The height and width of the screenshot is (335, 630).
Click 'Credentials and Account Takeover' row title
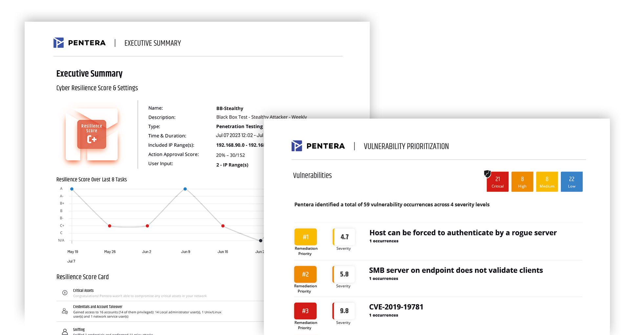click(x=97, y=307)
